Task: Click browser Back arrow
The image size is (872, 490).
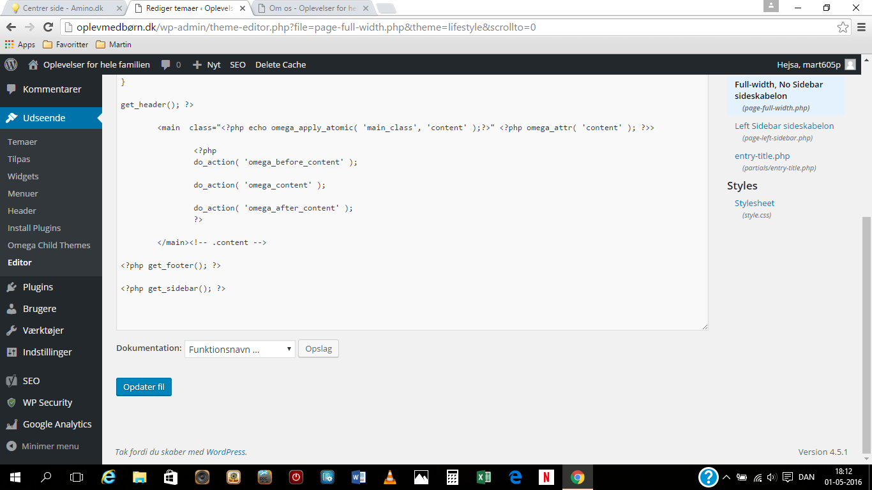Action: [11, 27]
